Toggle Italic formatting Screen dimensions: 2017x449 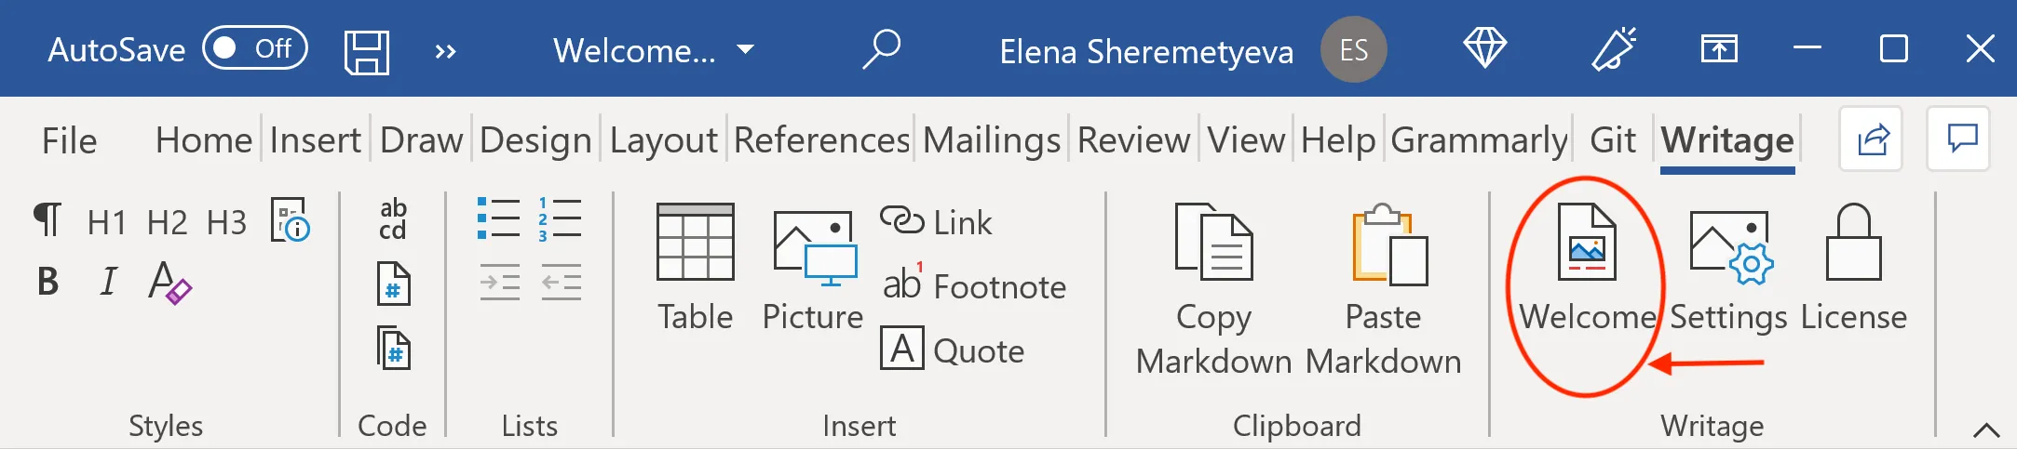[x=108, y=281]
